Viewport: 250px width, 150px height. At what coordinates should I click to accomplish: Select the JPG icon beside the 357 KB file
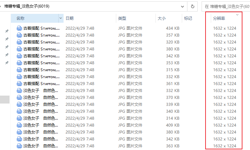tap(19, 35)
